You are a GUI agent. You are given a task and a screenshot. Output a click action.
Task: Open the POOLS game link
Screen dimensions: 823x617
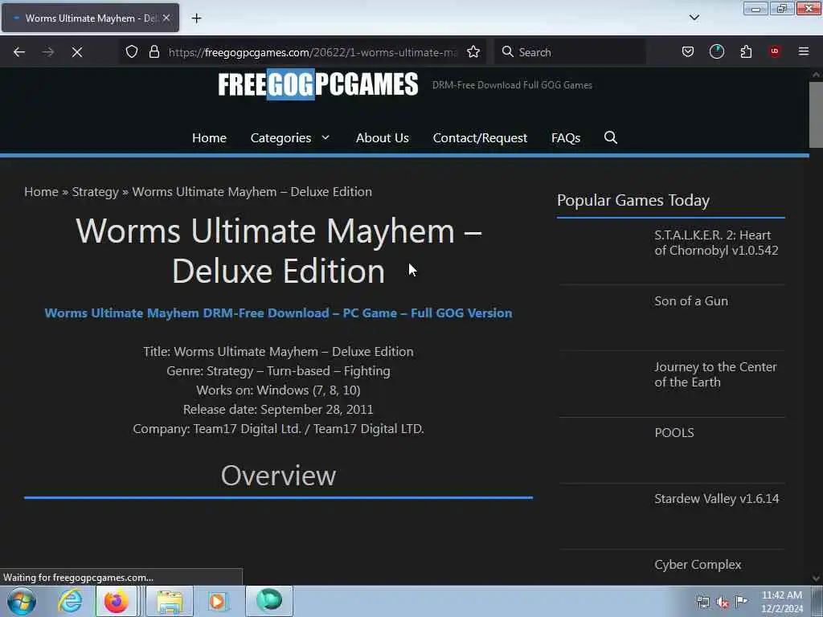click(674, 433)
